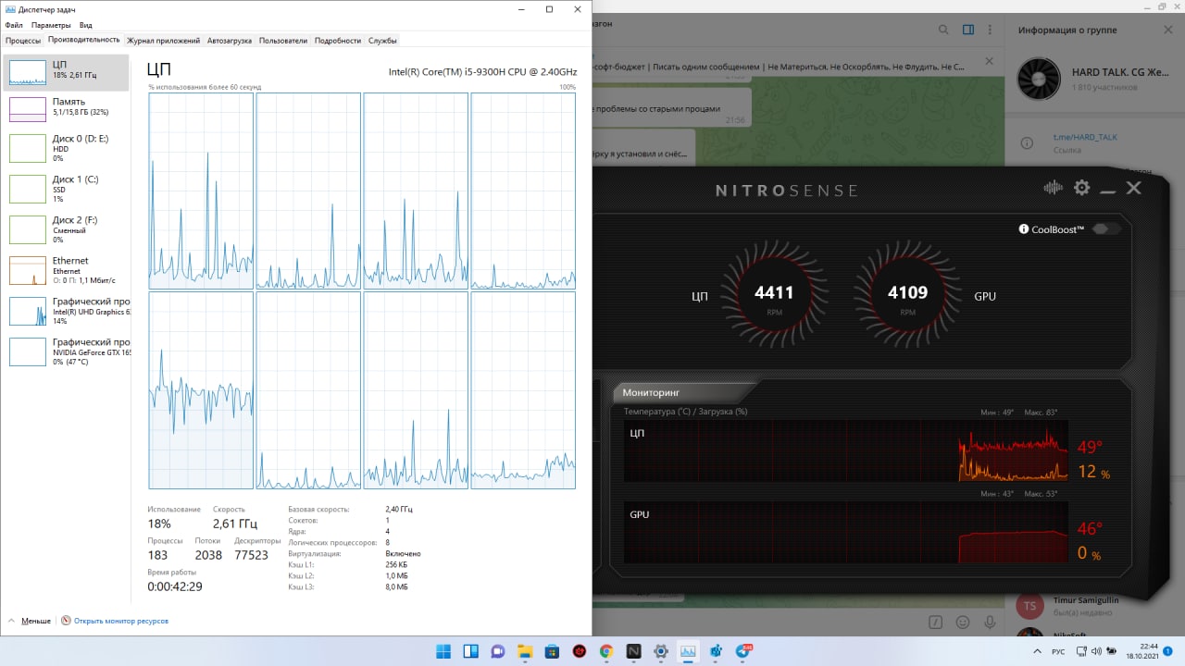Click the Telegram voice message microphone
The width and height of the screenshot is (1185, 666).
point(991,623)
